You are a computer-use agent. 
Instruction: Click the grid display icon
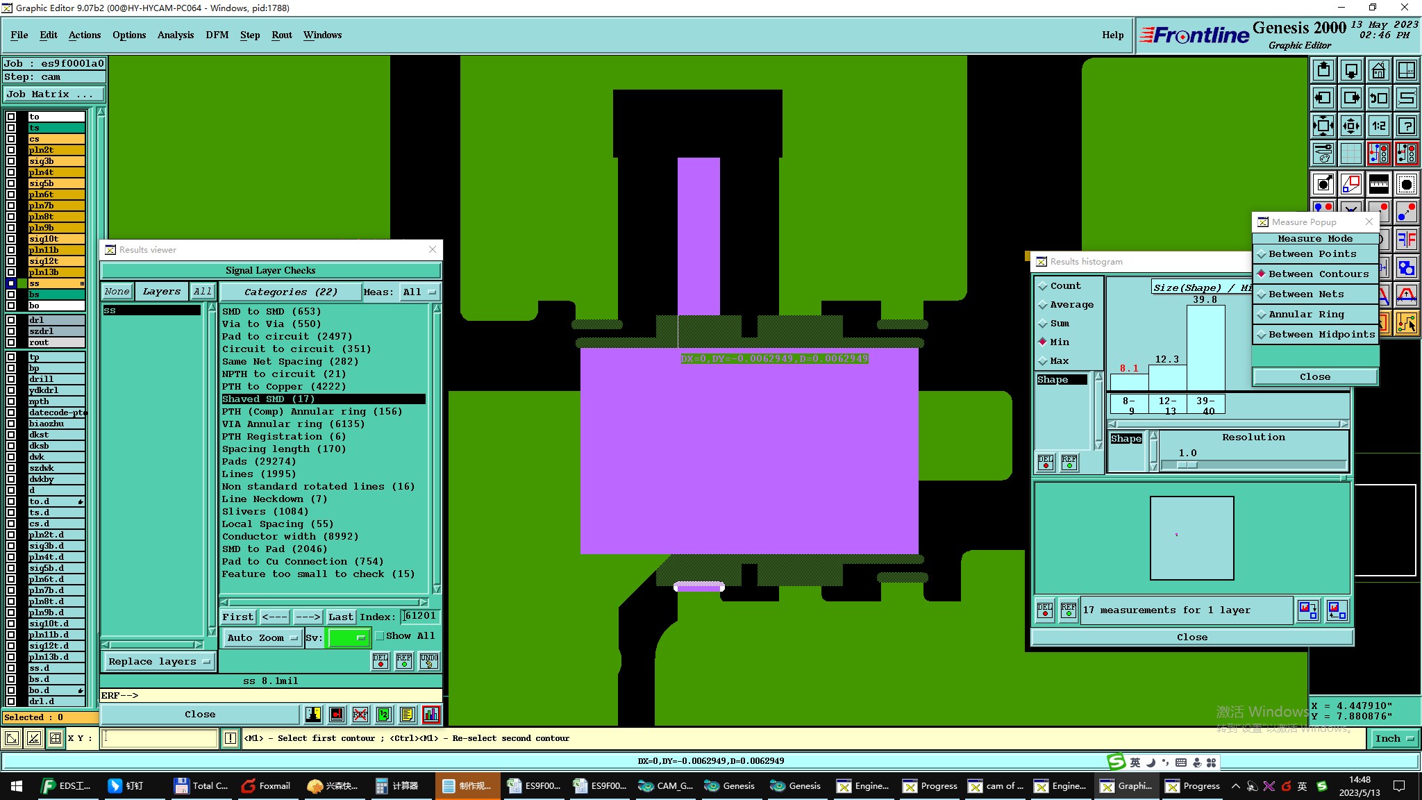click(x=1350, y=153)
